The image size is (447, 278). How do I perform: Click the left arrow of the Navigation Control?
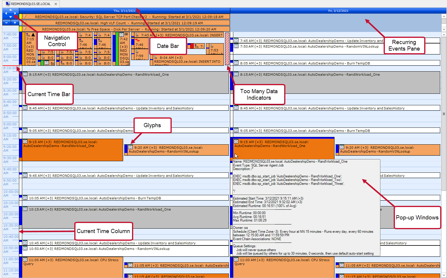(x=7, y=13)
